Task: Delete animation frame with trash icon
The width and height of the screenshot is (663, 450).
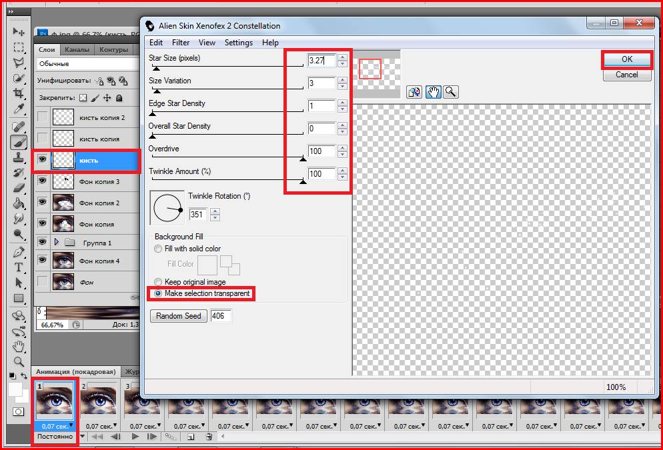Action: (209, 437)
